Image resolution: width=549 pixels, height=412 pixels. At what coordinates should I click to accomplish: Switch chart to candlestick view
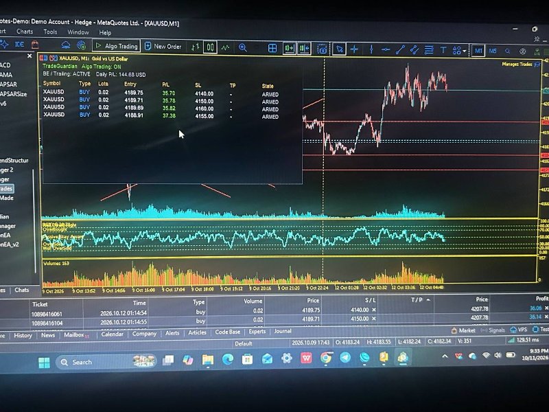[210, 47]
